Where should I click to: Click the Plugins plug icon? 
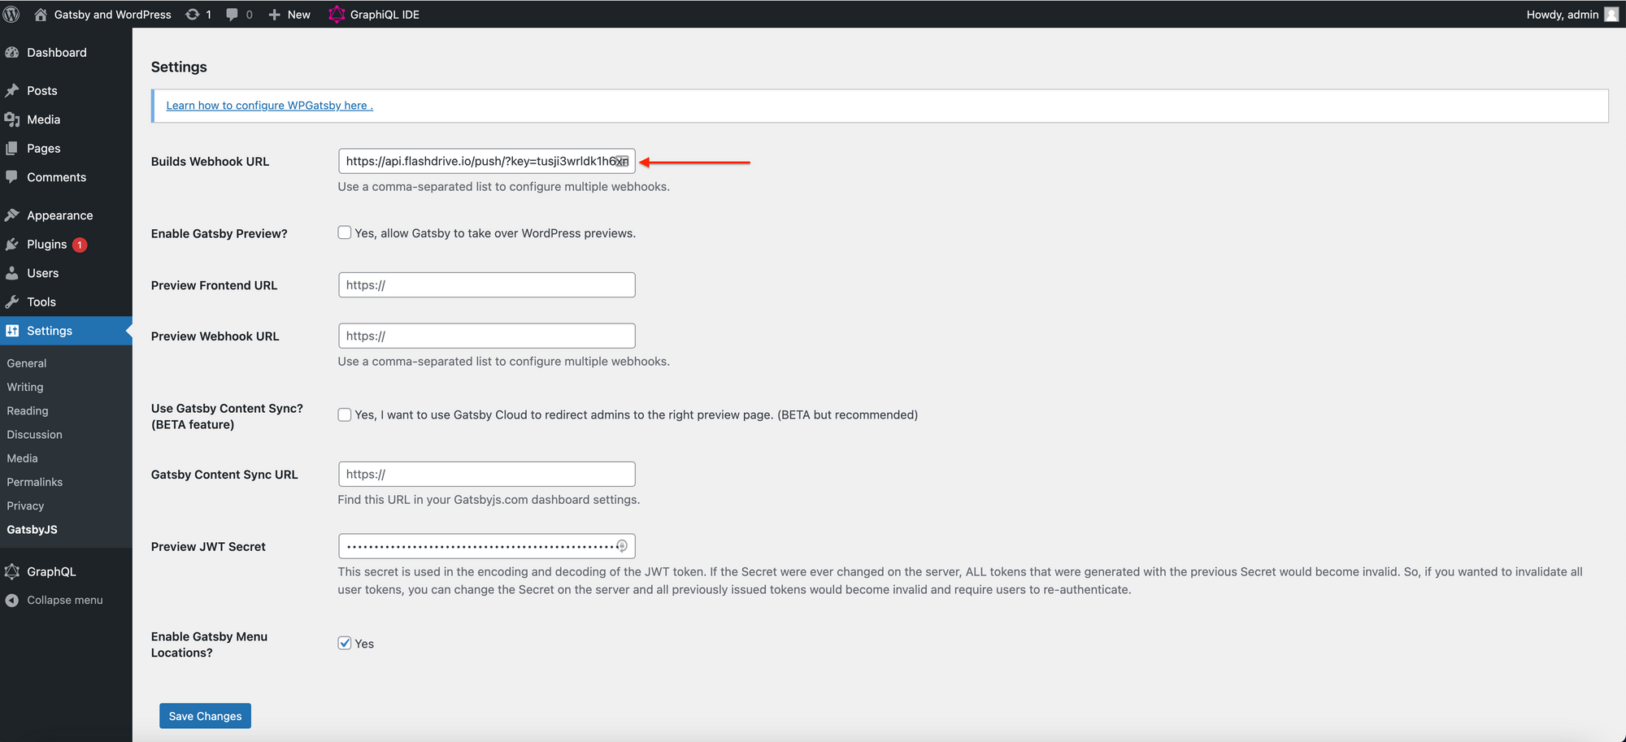12,244
